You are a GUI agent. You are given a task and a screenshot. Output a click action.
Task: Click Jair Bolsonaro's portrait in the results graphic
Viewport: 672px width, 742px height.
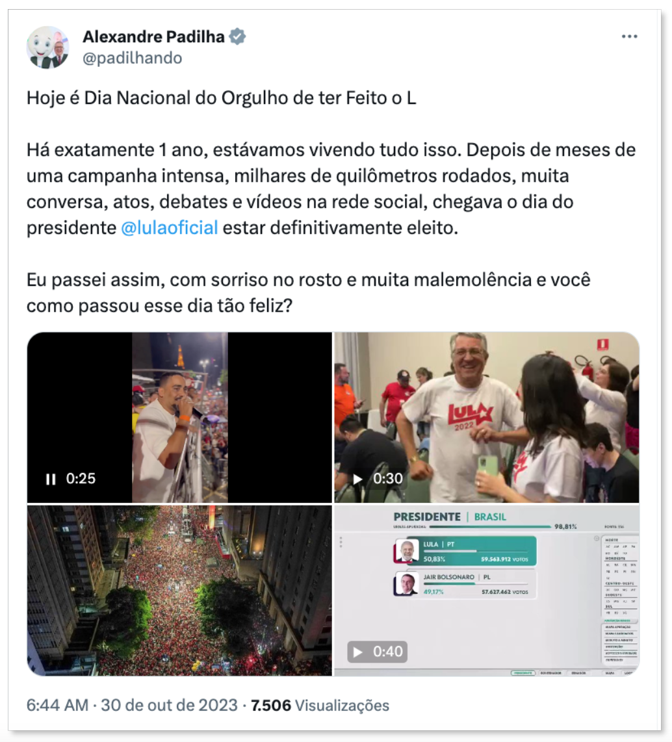(x=406, y=583)
